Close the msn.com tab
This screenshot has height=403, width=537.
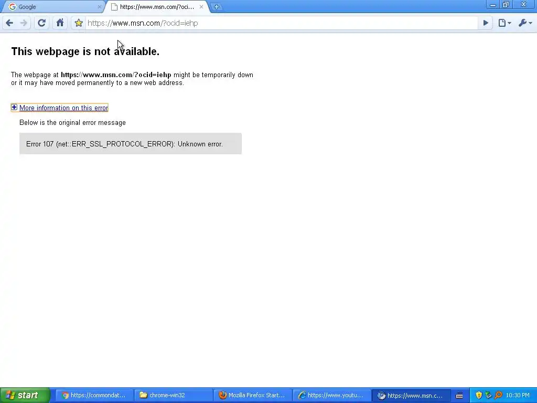(201, 7)
